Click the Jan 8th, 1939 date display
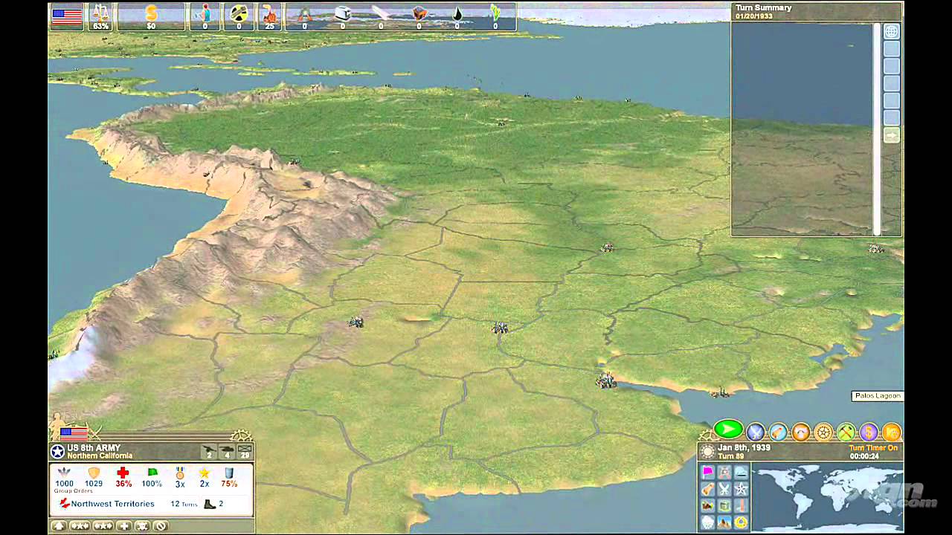The height and width of the screenshot is (535, 952). pyautogui.click(x=744, y=448)
